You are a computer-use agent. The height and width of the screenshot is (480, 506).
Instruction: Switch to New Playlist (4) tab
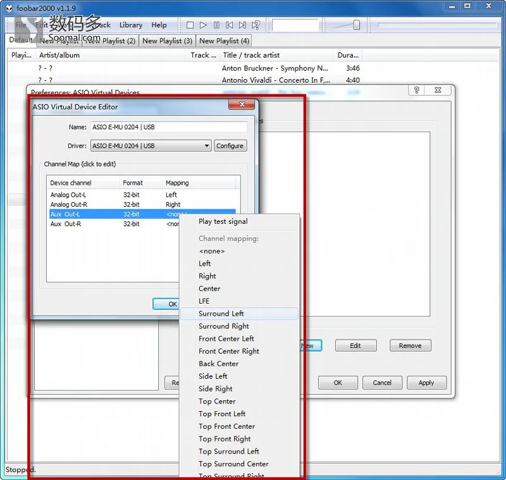tap(224, 41)
